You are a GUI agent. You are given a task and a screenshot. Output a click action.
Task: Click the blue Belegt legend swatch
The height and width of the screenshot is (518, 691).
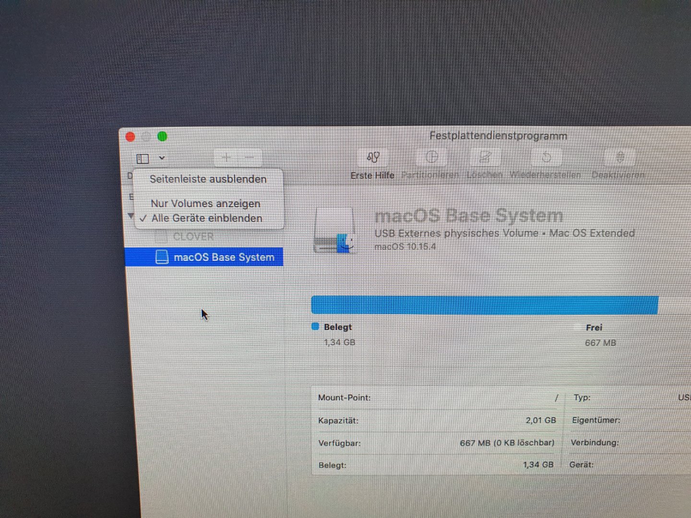click(x=315, y=327)
